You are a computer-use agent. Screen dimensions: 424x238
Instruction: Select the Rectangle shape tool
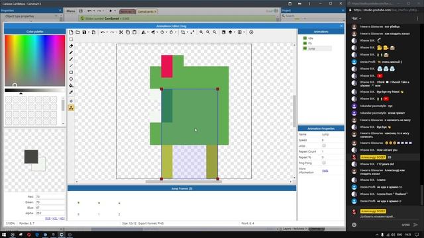[71, 72]
